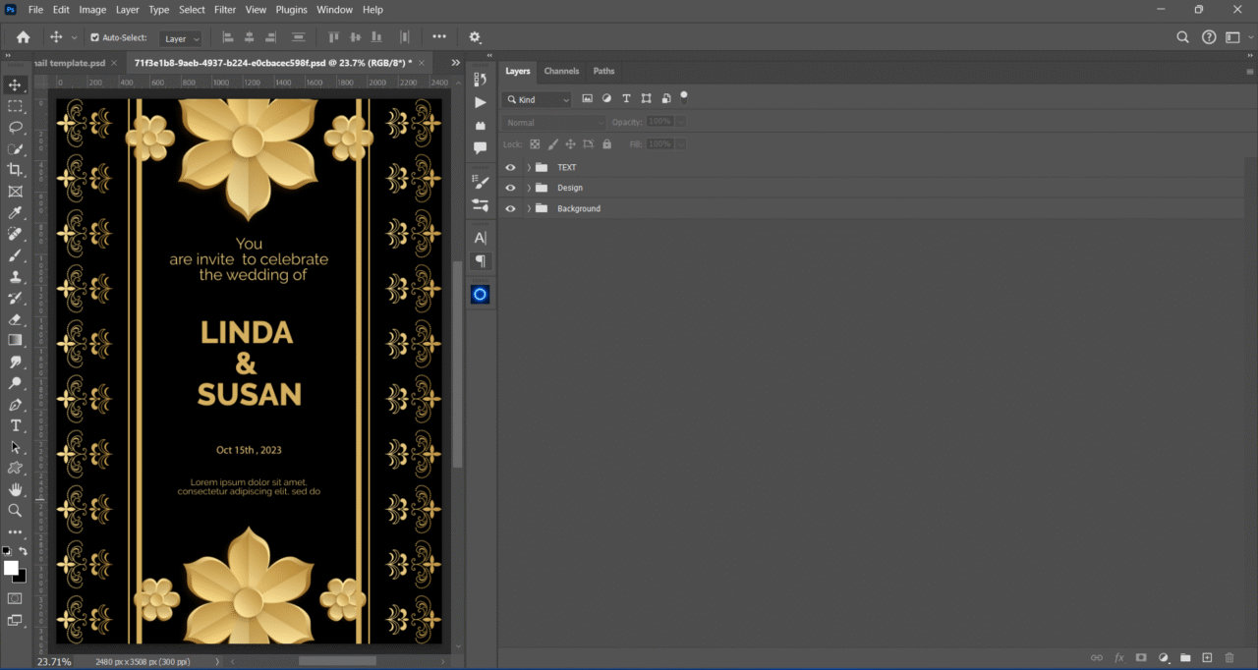Image resolution: width=1258 pixels, height=670 pixels.
Task: Select the Lasso tool
Action: [15, 128]
